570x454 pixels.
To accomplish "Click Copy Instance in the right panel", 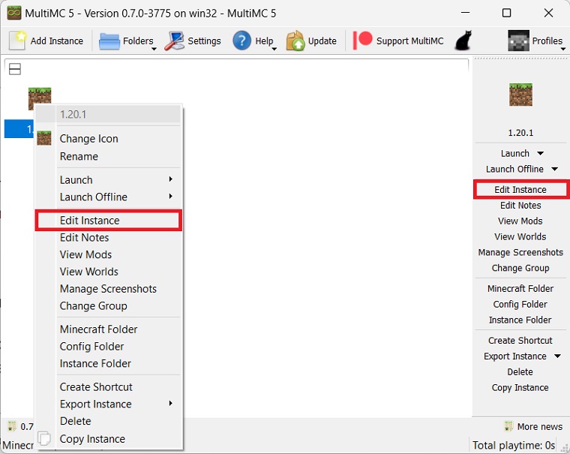I will 520,387.
